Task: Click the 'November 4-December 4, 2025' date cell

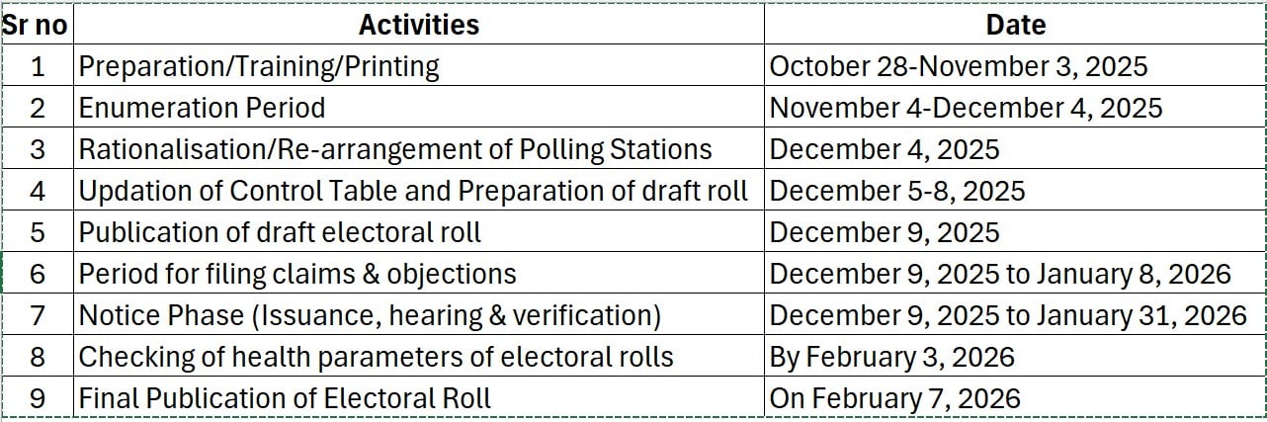Action: [966, 108]
